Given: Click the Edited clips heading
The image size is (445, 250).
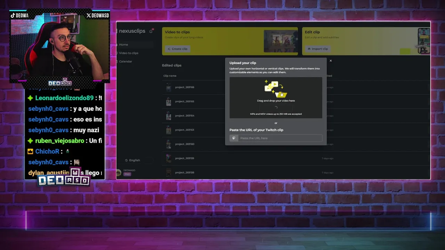Looking at the screenshot, I should (x=172, y=65).
